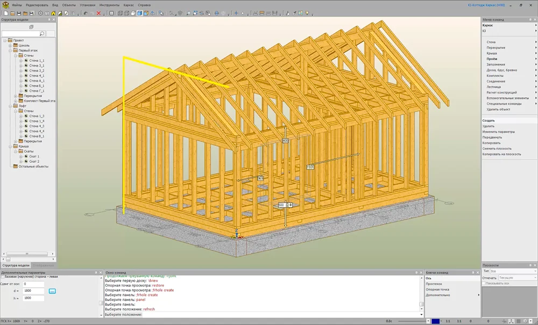Collapse the 'Первый этаж' tree node
The height and width of the screenshot is (325, 538).
[x=10, y=50]
